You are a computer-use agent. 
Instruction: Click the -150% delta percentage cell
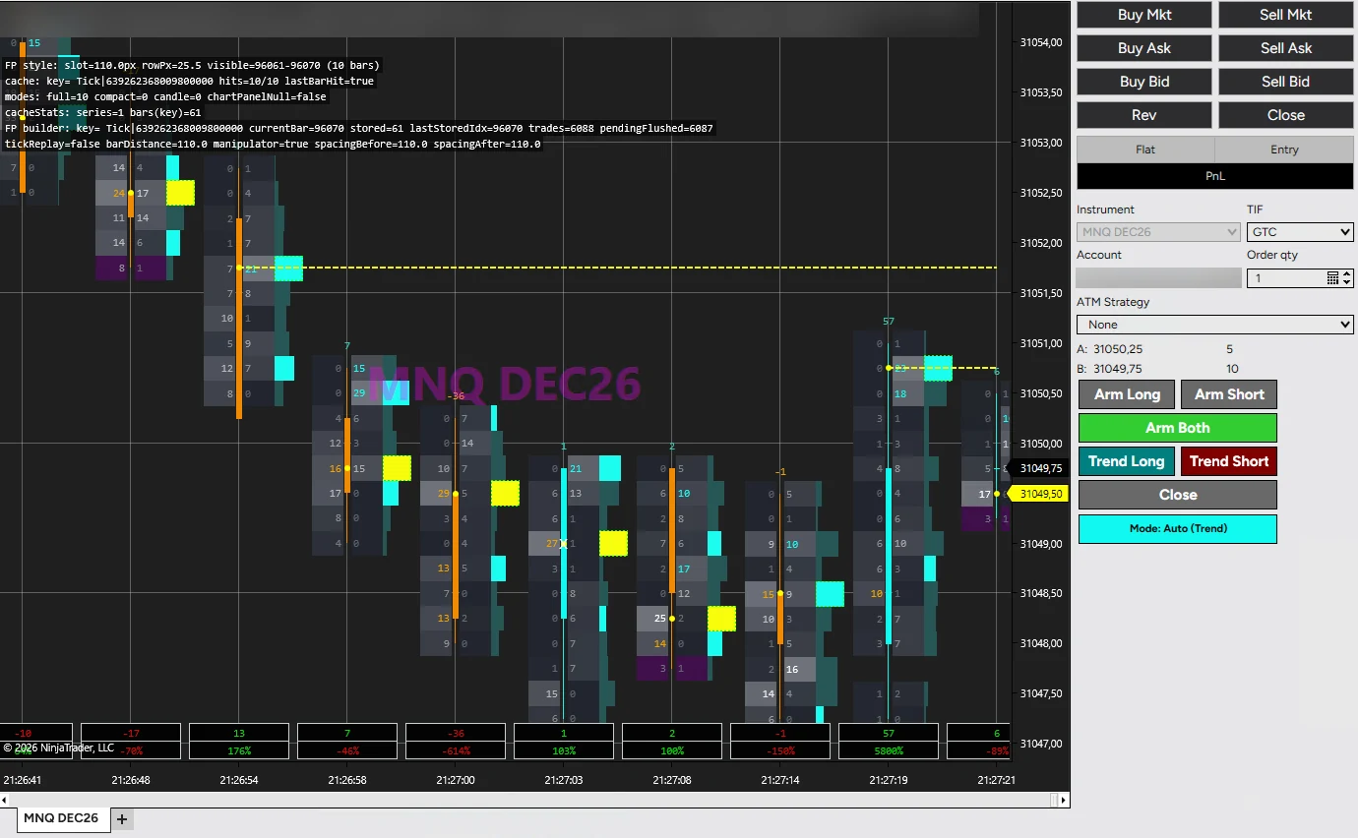pyautogui.click(x=780, y=750)
